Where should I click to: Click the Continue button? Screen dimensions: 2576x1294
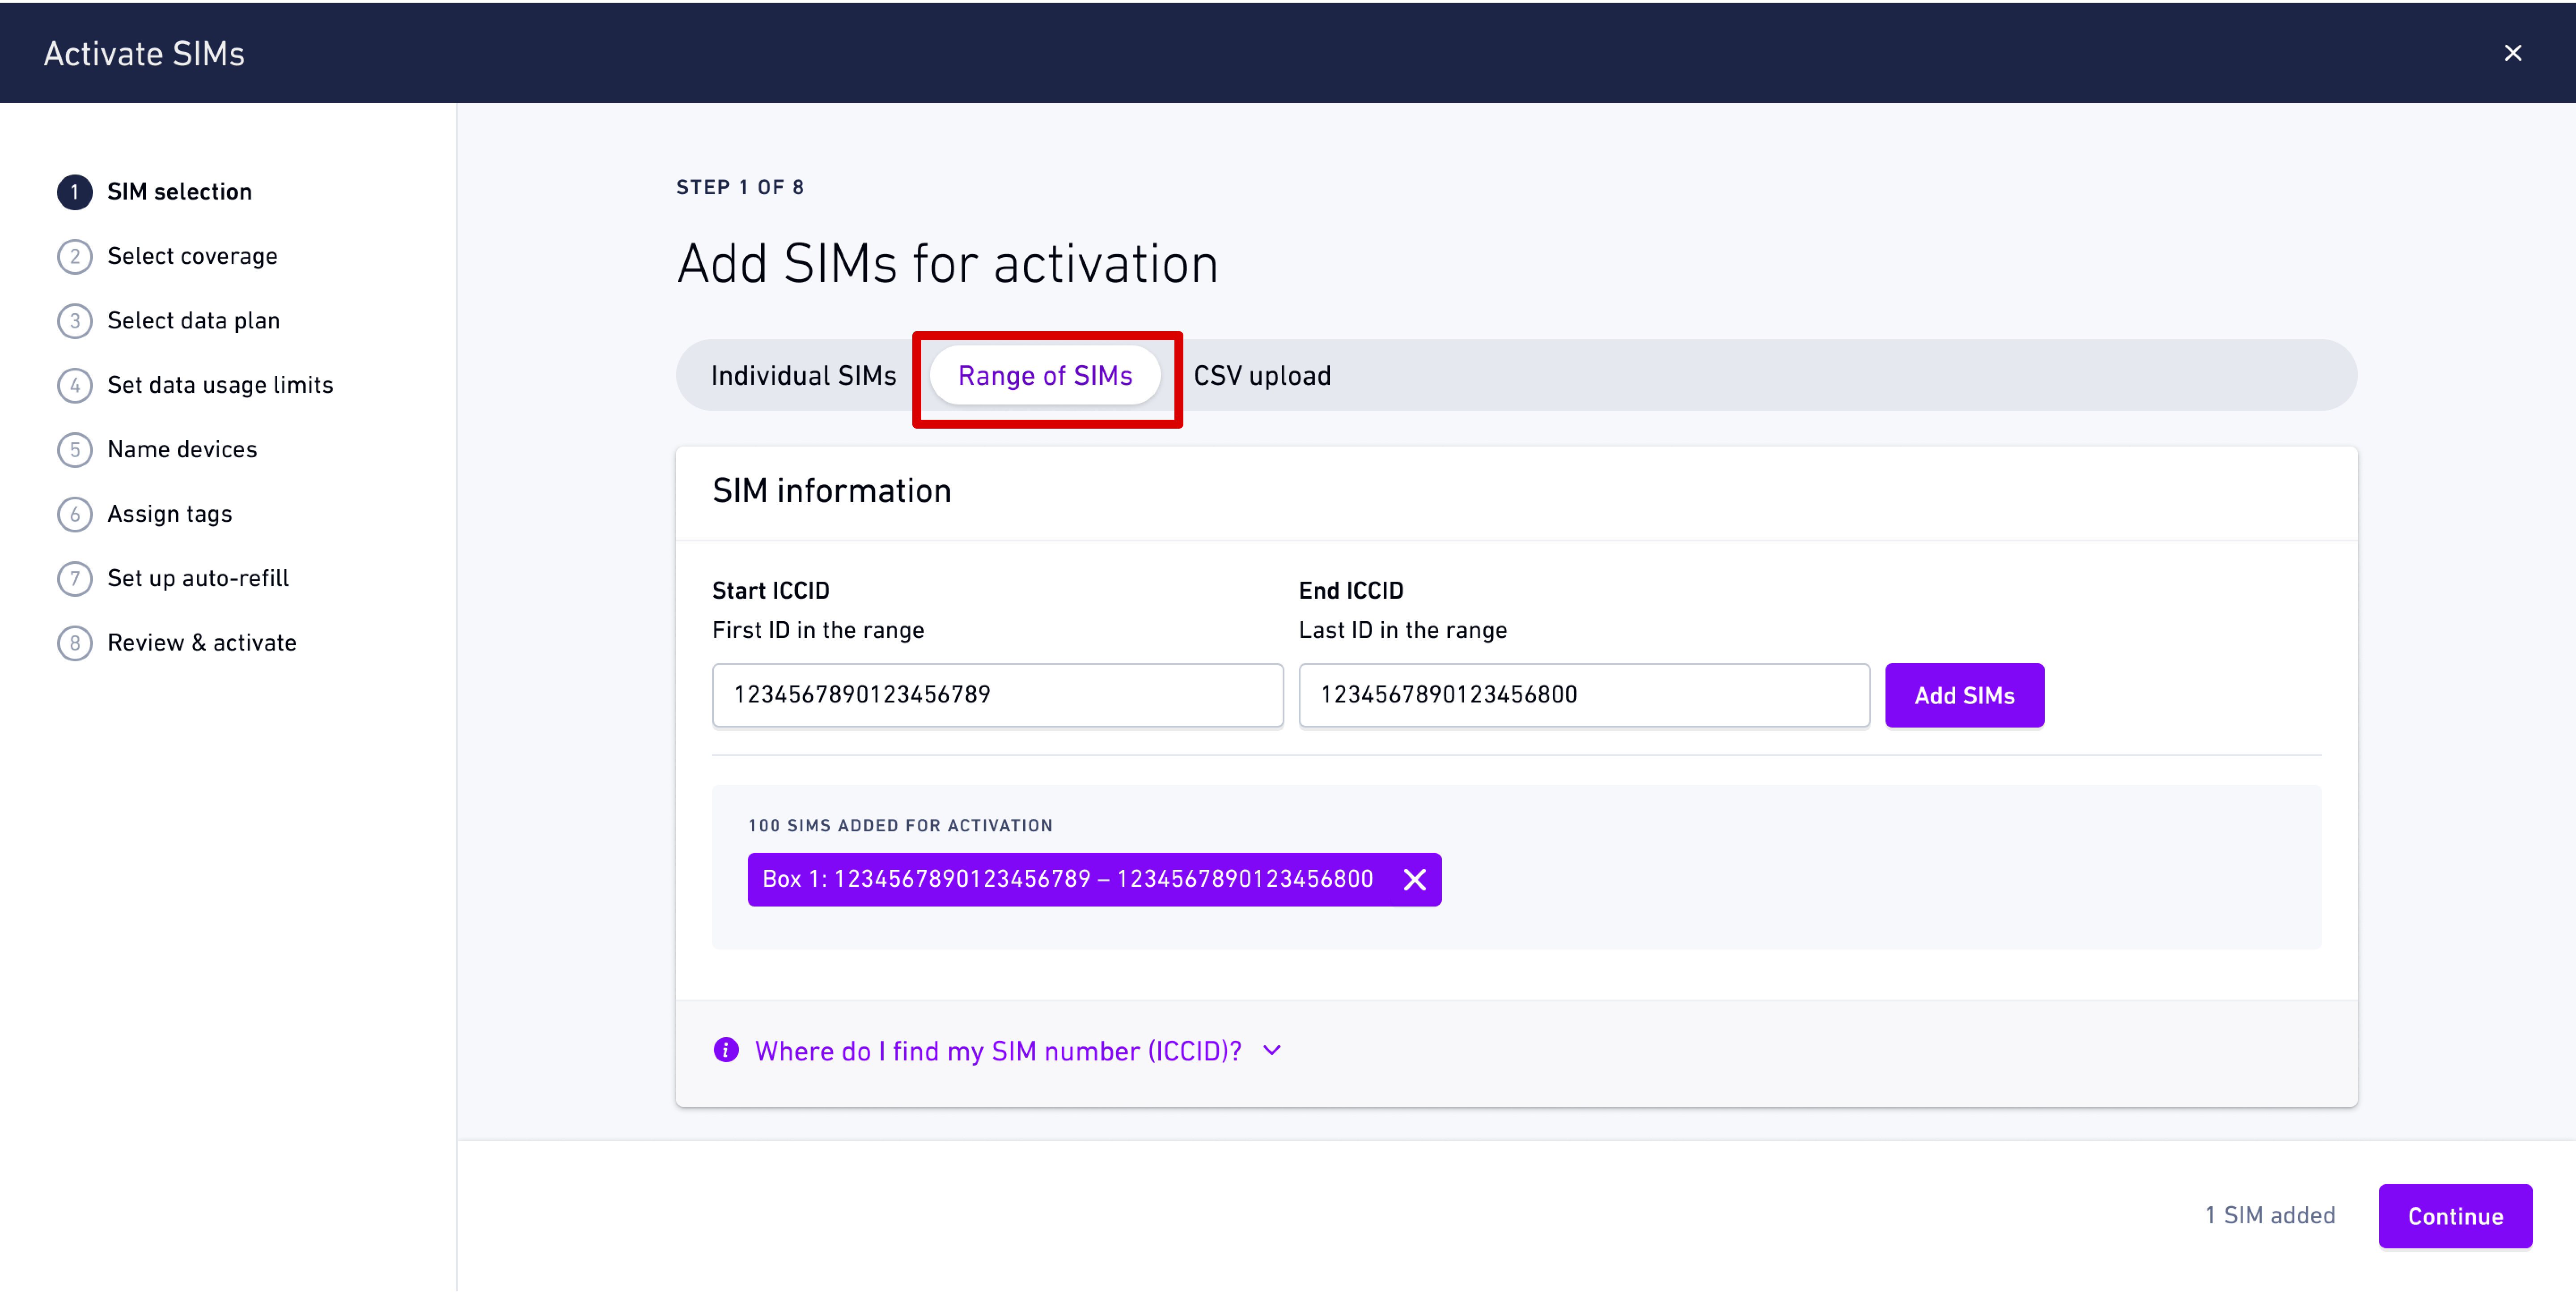pos(2455,1216)
